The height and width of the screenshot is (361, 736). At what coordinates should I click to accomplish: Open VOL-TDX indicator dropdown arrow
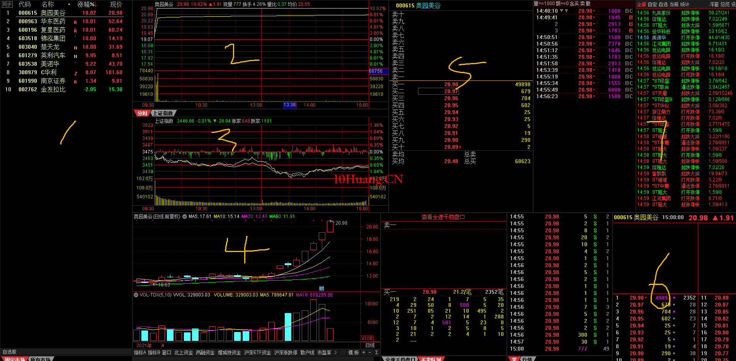[136, 295]
